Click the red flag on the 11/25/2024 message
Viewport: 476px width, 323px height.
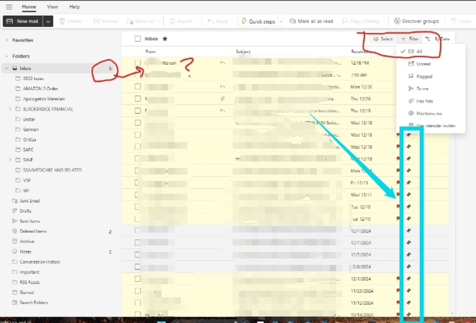pos(398,291)
